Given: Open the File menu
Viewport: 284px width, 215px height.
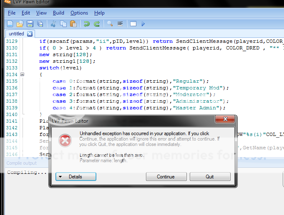Looking at the screenshot, I should pyautogui.click(x=12, y=13).
